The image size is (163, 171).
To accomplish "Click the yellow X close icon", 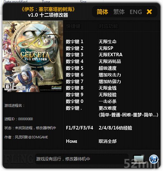I will (x=149, y=12).
